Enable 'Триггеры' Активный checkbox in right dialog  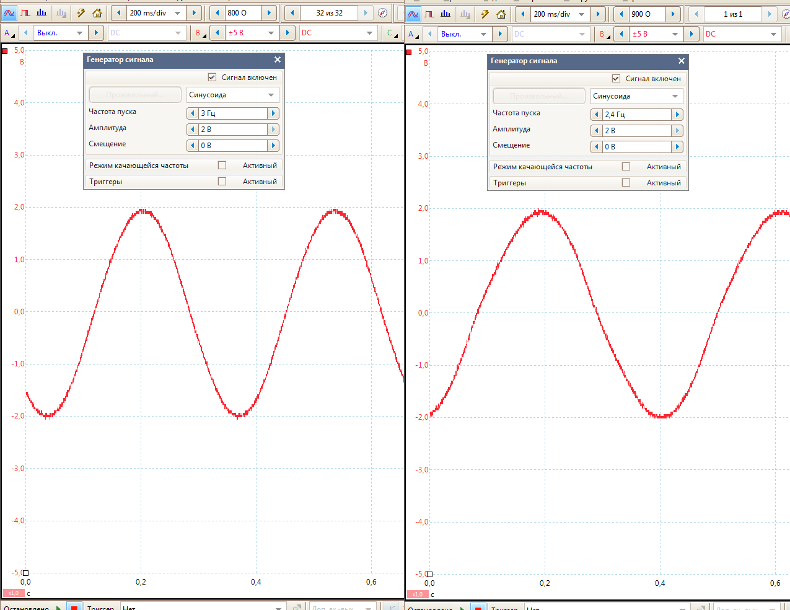pos(626,183)
